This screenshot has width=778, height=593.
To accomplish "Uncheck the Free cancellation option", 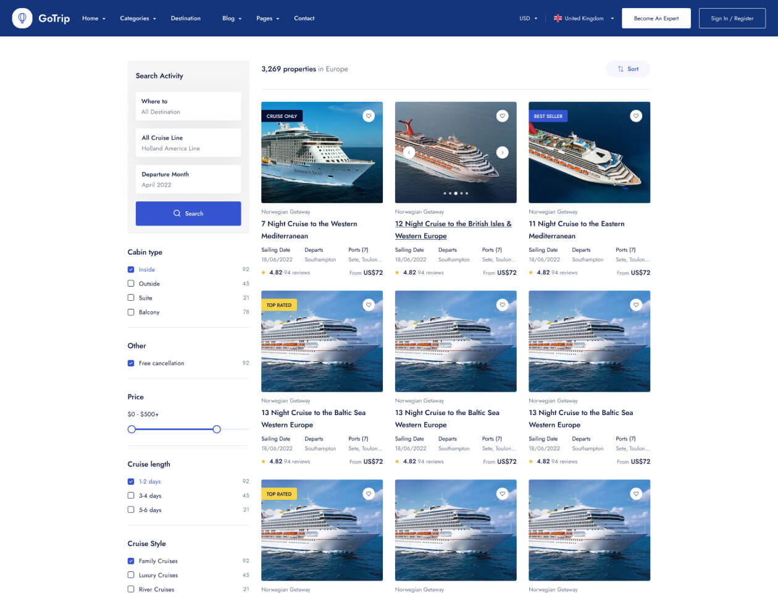I will [x=131, y=363].
